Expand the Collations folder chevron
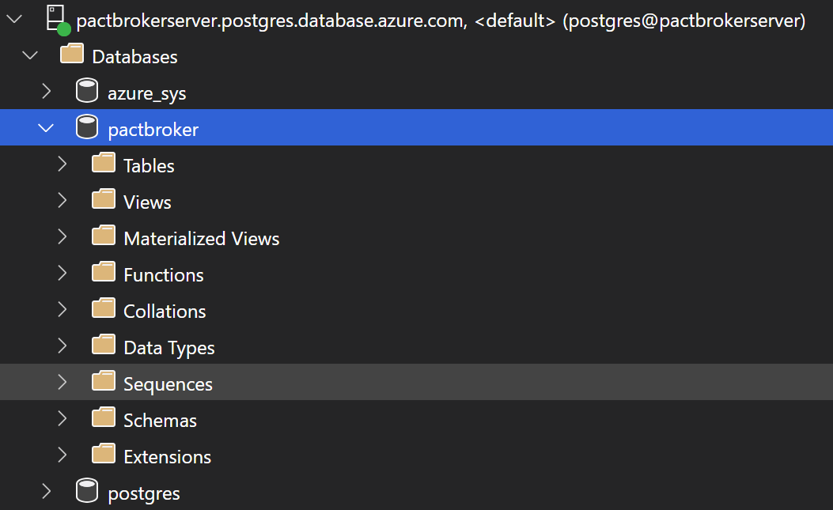This screenshot has width=833, height=510. (x=62, y=310)
